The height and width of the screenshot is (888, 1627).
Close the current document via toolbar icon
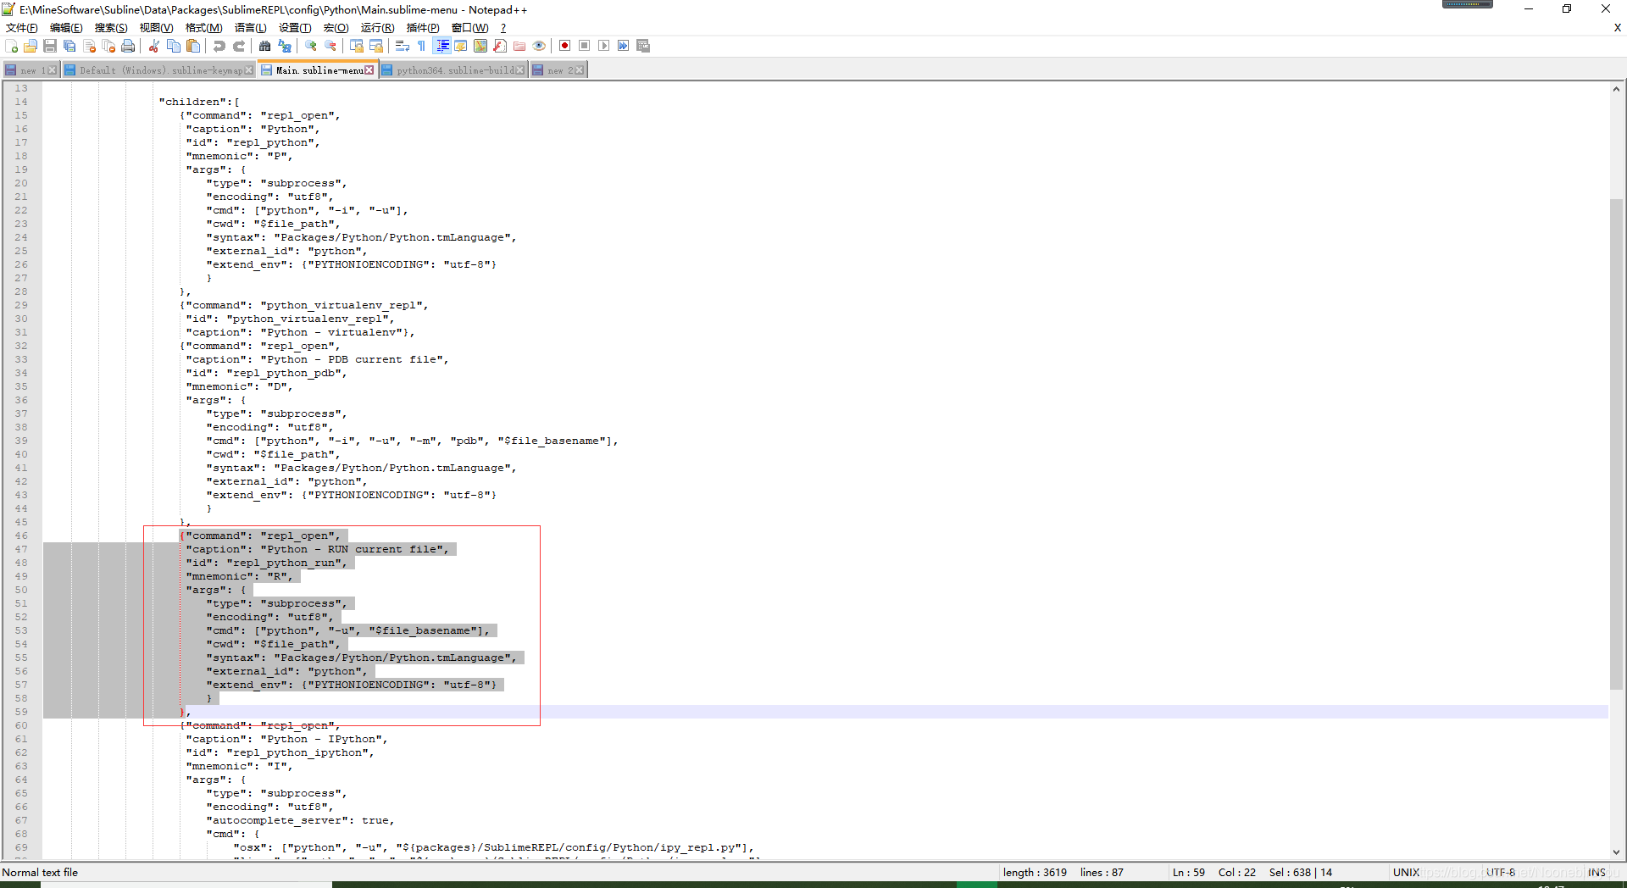coord(89,46)
